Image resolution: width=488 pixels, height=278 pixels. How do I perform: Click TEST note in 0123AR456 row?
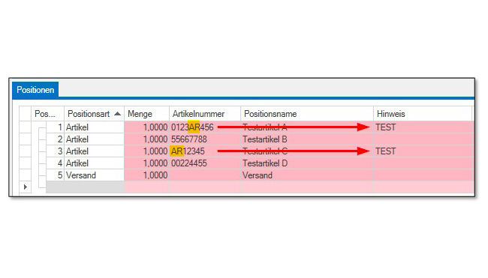coord(423,127)
